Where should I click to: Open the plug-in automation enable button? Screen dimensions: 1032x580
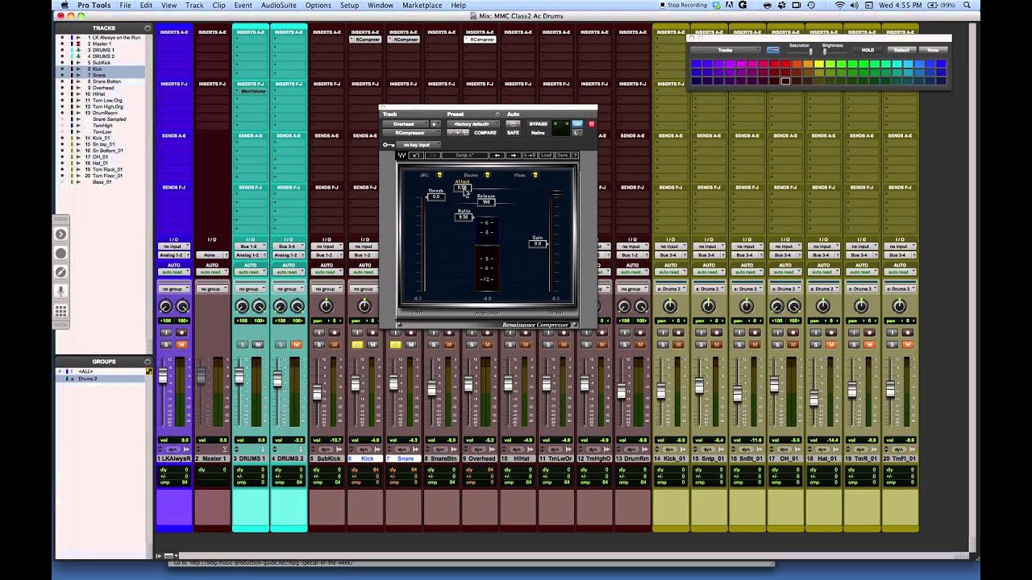[513, 124]
